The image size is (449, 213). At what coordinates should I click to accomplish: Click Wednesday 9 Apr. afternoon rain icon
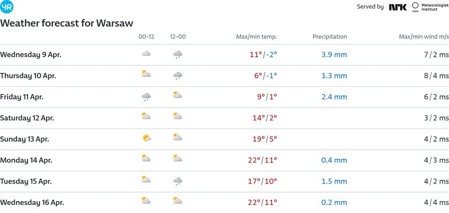177,55
